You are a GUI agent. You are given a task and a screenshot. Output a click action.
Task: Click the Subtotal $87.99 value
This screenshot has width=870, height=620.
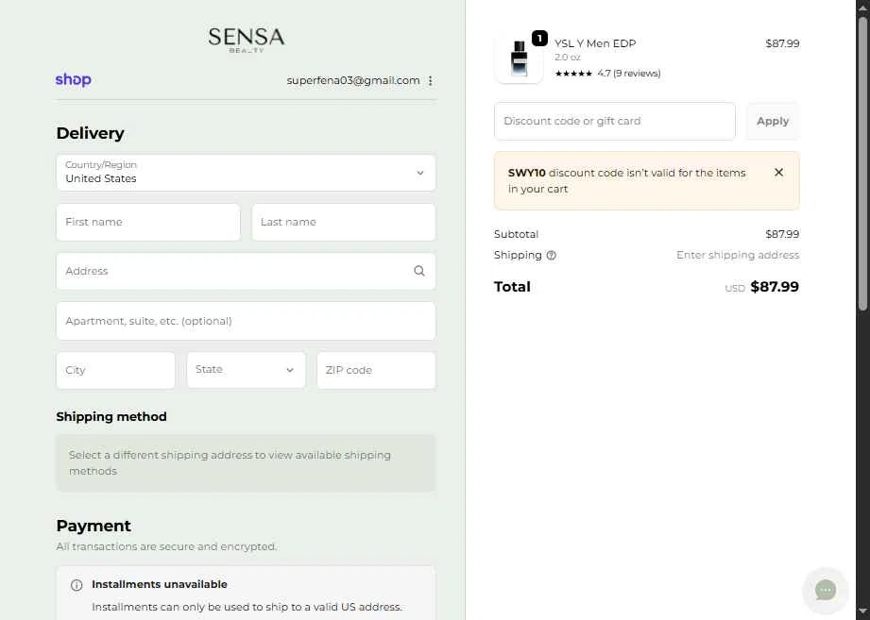coord(782,234)
